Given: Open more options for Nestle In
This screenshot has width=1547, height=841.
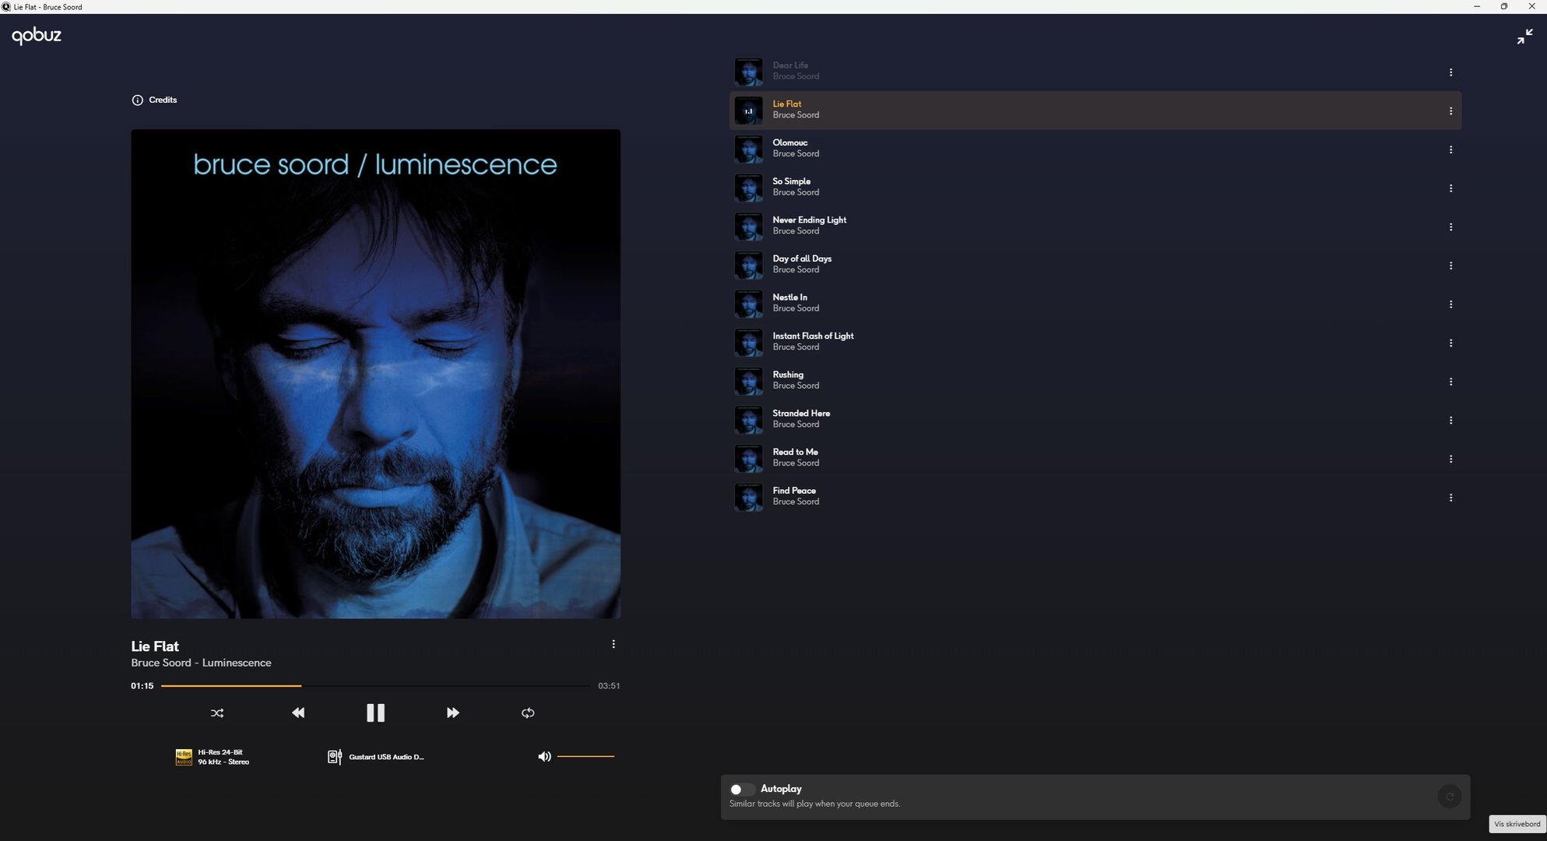Looking at the screenshot, I should (1450, 304).
